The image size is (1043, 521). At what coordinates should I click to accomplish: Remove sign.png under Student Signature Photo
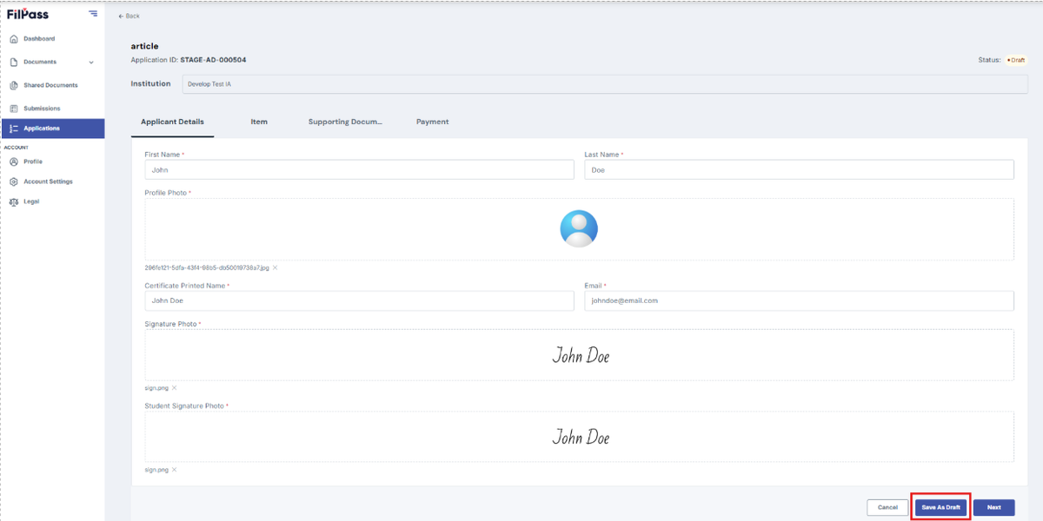pyautogui.click(x=174, y=470)
